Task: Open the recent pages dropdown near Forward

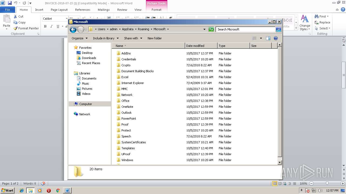Action: click(x=86, y=29)
